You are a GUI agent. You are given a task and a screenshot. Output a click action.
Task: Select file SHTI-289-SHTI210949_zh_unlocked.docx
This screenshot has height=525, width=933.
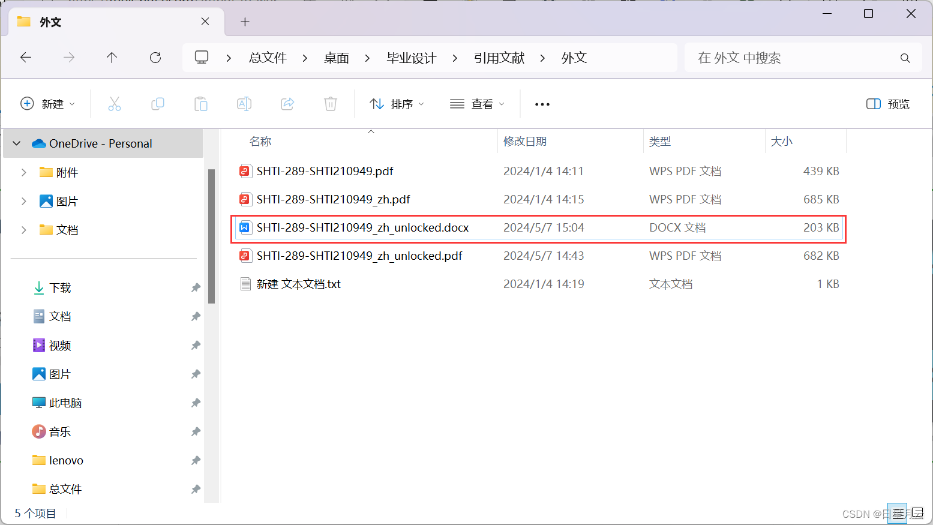pos(538,227)
